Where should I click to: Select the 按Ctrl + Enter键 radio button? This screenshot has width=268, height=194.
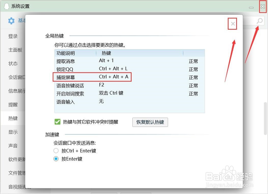(x=56, y=150)
